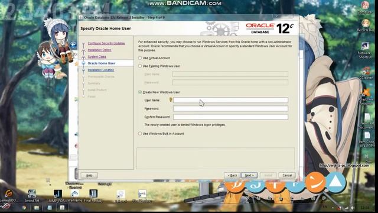Open the Sword Art desktop icon
The height and width of the screenshot is (213, 378).
coord(32,196)
